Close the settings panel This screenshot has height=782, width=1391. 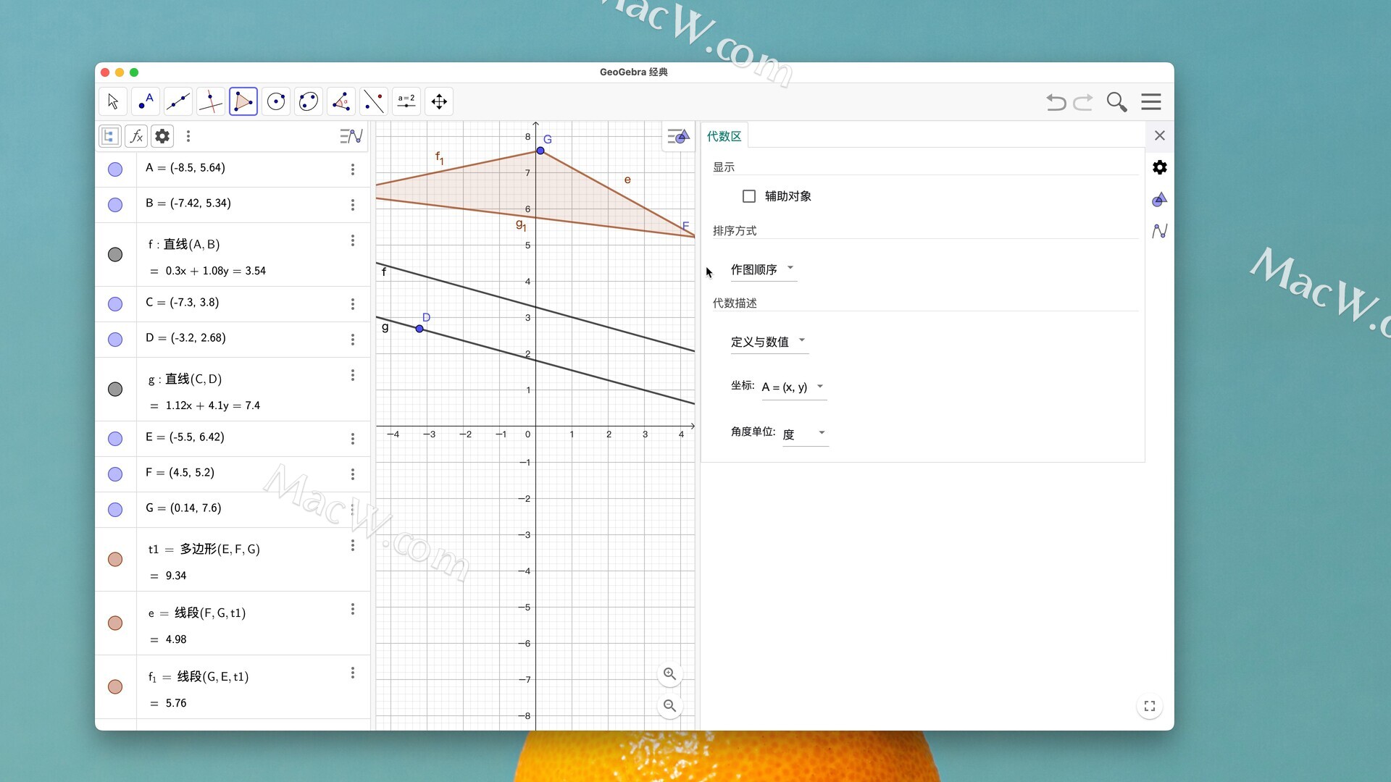click(x=1160, y=135)
